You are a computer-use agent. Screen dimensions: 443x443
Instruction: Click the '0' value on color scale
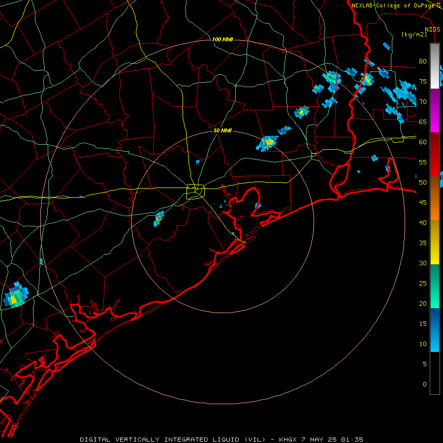coord(425,384)
